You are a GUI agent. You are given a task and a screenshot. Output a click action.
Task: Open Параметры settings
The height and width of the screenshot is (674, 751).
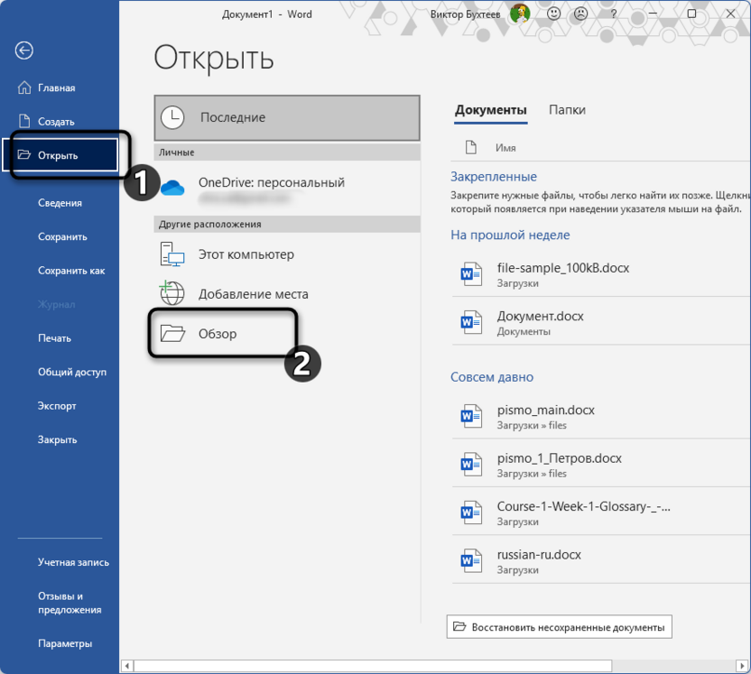[x=60, y=643]
